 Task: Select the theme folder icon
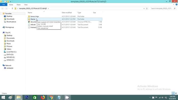click(x=29, y=19)
